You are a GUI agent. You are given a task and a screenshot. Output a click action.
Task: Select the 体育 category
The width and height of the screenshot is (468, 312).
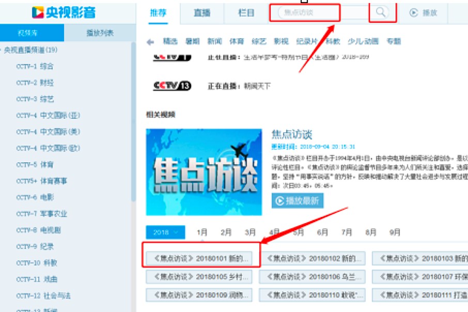pos(237,41)
